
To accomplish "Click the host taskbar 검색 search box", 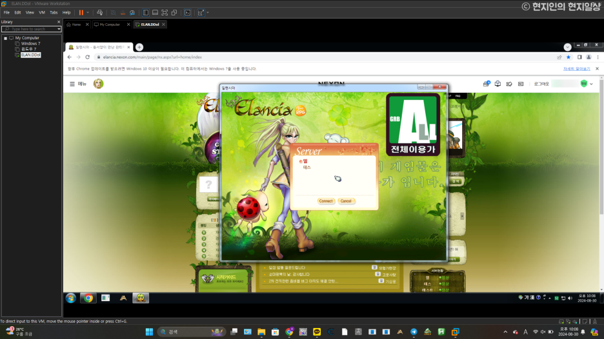I will [191, 332].
